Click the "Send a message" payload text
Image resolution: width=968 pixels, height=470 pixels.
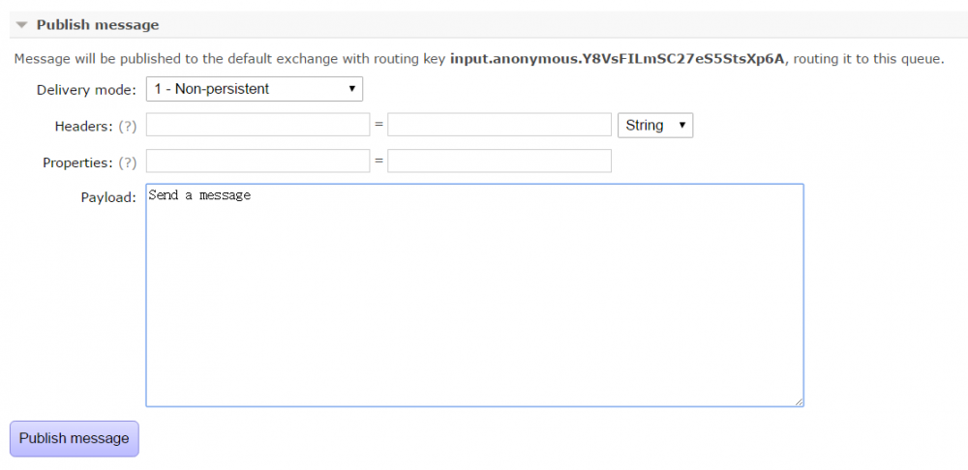click(199, 195)
